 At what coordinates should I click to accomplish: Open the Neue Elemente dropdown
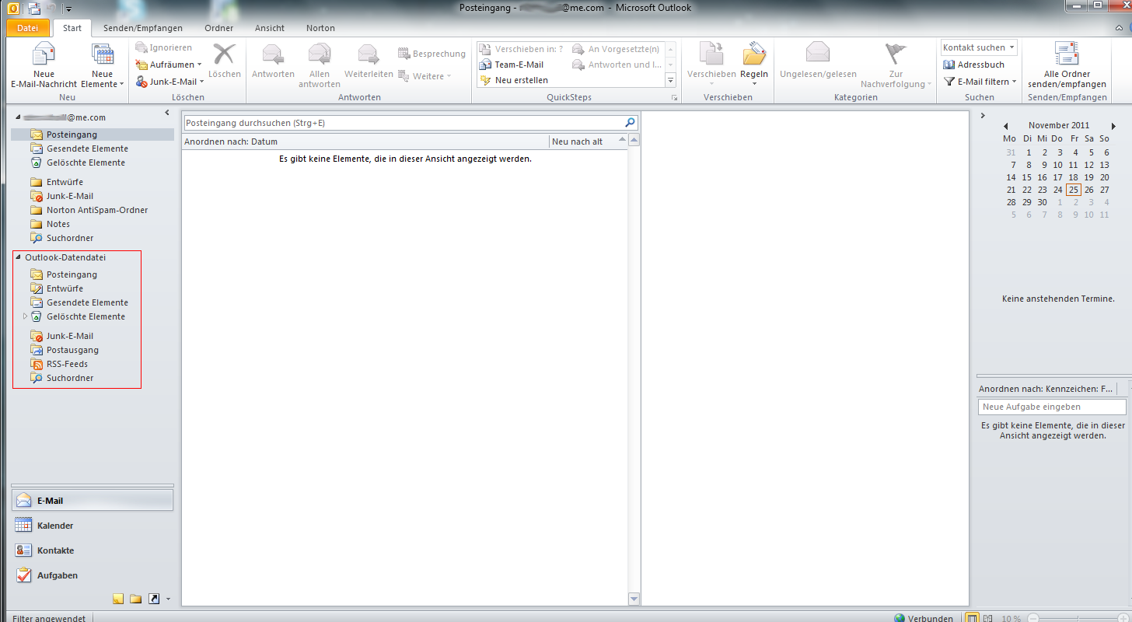click(x=103, y=66)
